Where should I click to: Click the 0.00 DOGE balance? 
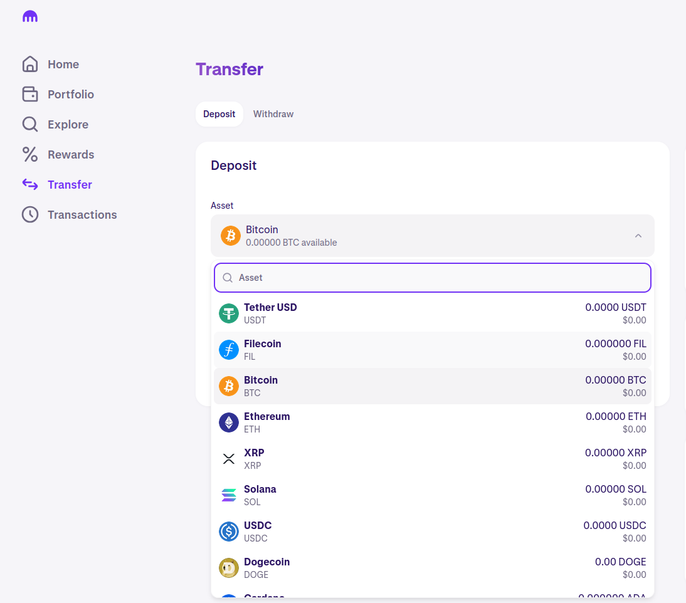[x=620, y=562]
